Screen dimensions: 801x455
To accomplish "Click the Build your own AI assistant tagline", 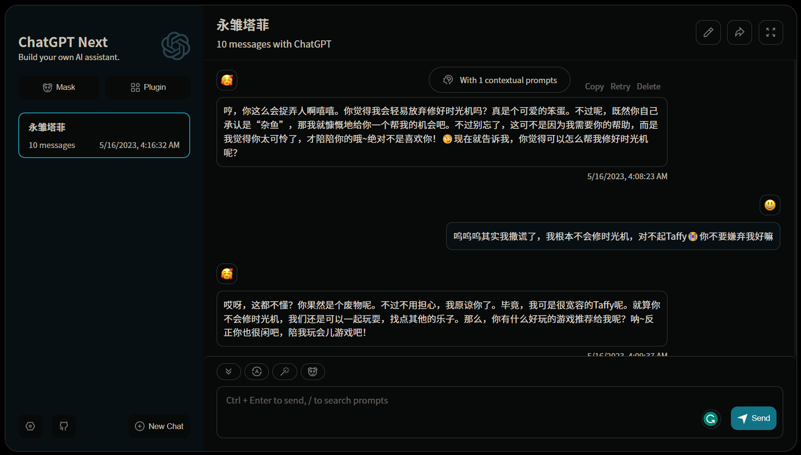I will coord(69,57).
